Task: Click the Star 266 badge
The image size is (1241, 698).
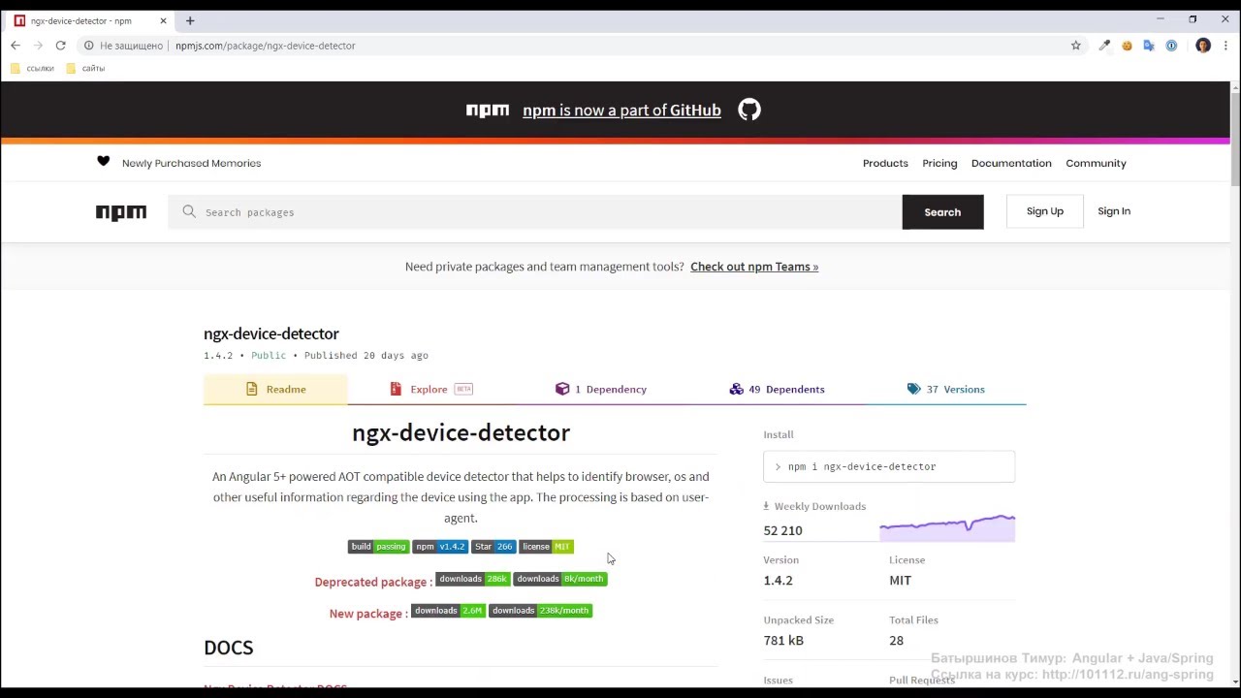Action: (493, 547)
